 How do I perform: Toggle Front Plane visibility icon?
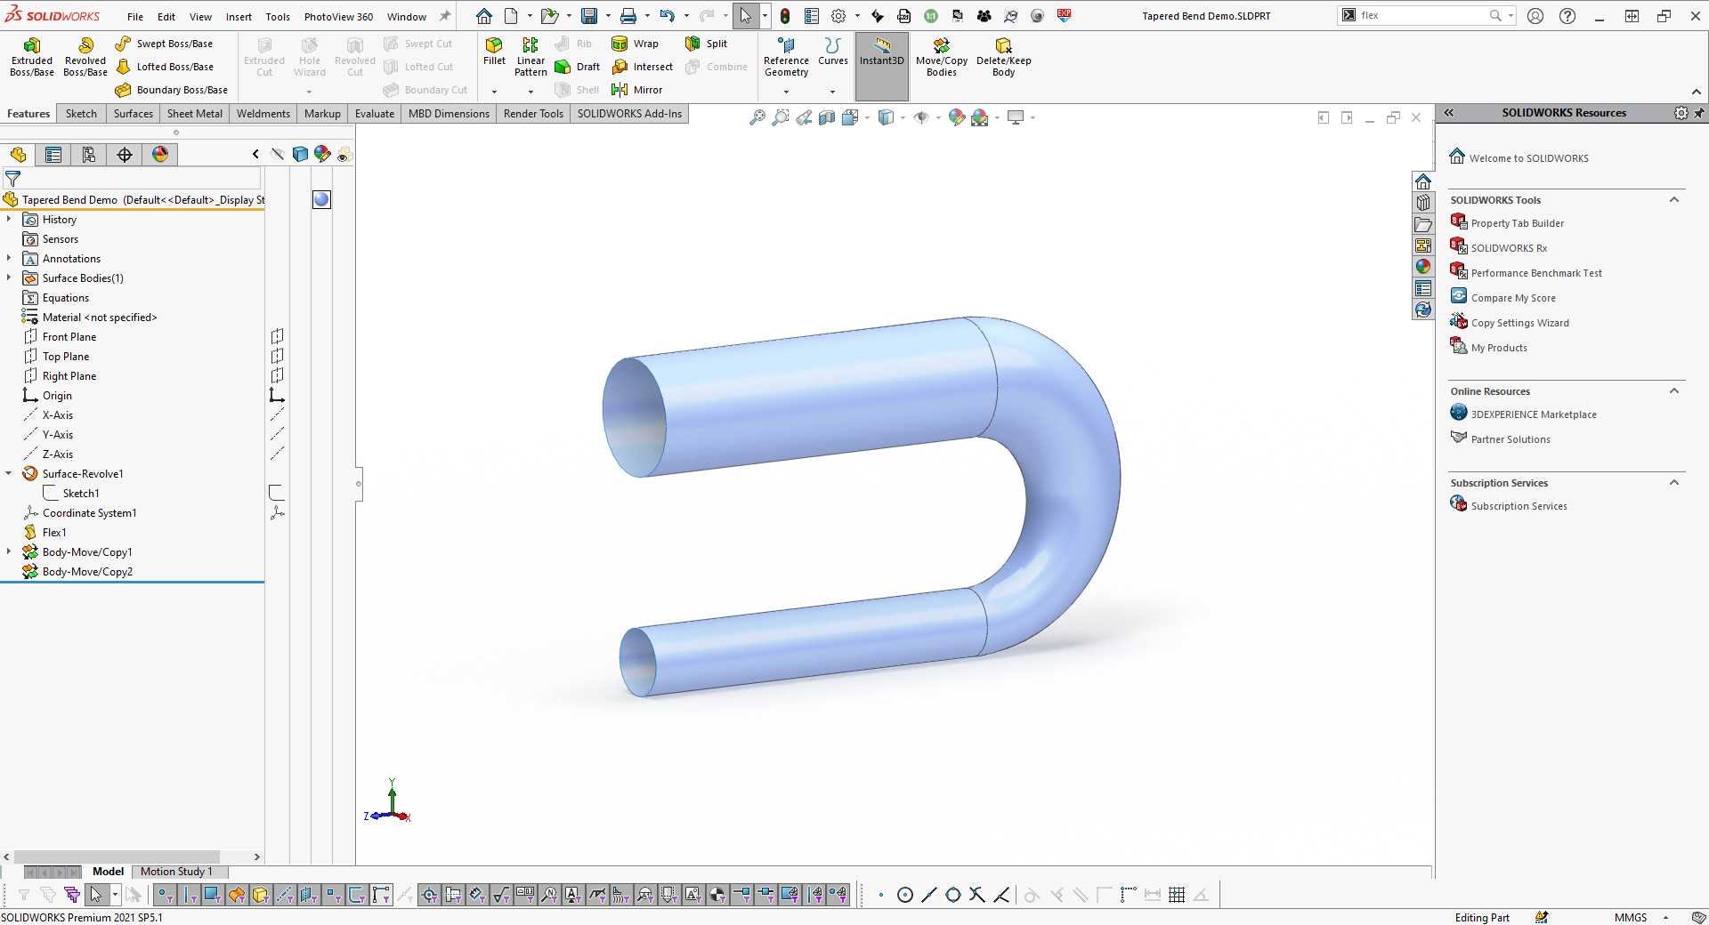[x=277, y=336]
